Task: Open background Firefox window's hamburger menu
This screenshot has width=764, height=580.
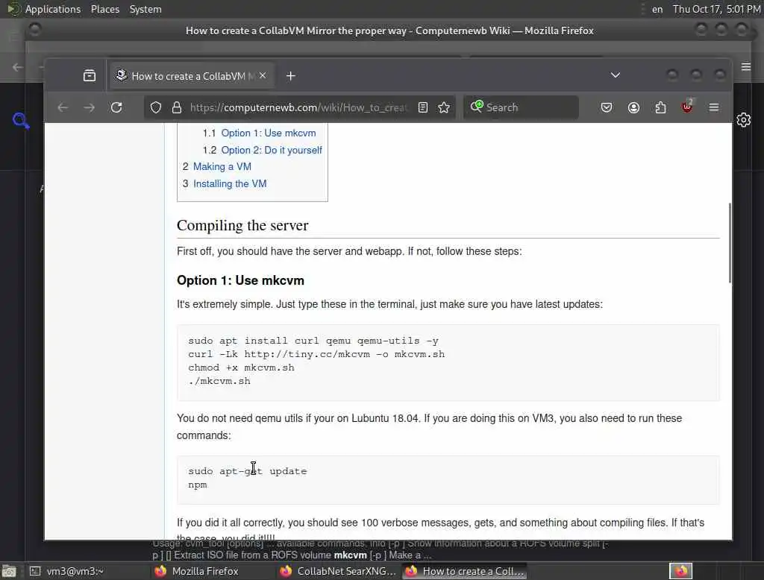Action: (746, 66)
